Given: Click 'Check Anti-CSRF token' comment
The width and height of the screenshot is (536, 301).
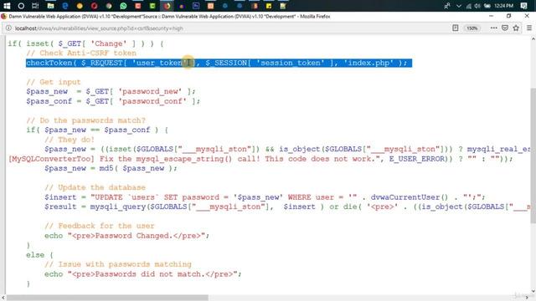Looking at the screenshot, I should tap(81, 54).
